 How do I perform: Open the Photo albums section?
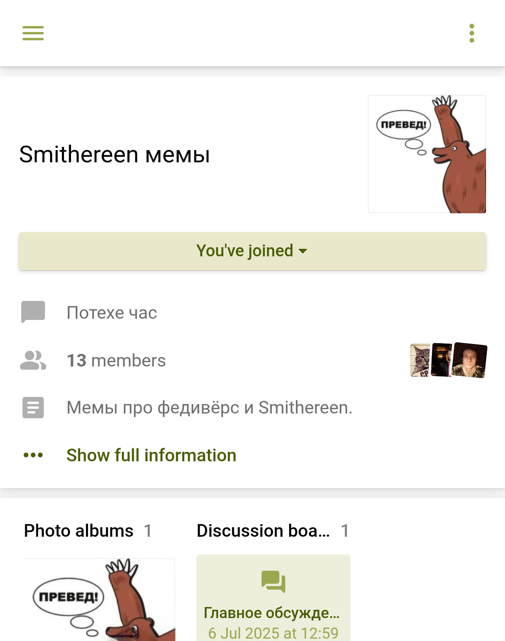tap(79, 531)
